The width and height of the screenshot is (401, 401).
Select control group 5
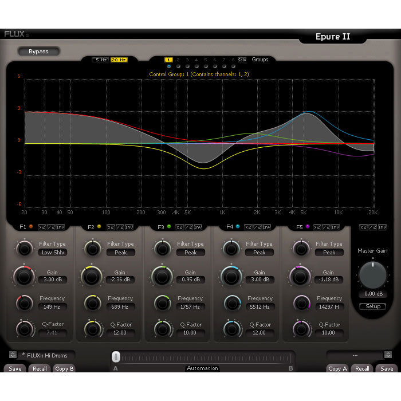pyautogui.click(x=206, y=60)
